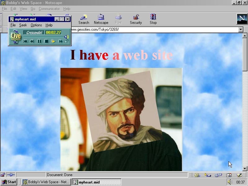Pause the myheart.mid playback
This screenshot has height=186, width=248.
(x=39, y=41)
